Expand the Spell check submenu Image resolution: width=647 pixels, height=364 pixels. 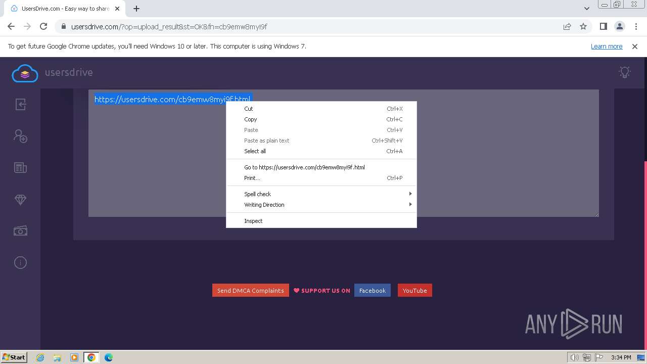(x=321, y=194)
